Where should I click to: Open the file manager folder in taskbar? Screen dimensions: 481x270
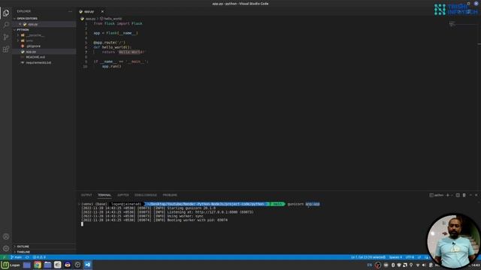click(47, 265)
